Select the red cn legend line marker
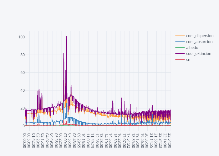The width and height of the screenshot is (219, 156). (x=180, y=60)
